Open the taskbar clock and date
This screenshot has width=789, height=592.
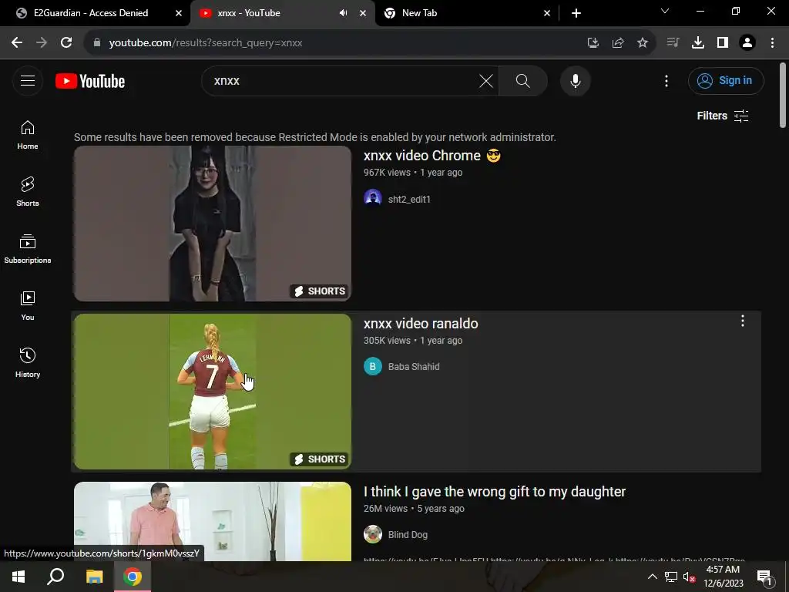pos(723,577)
